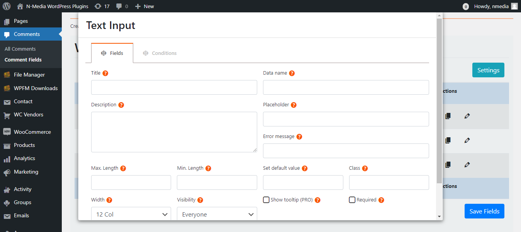Click into the Error message input field
521x232 pixels.
(346, 151)
